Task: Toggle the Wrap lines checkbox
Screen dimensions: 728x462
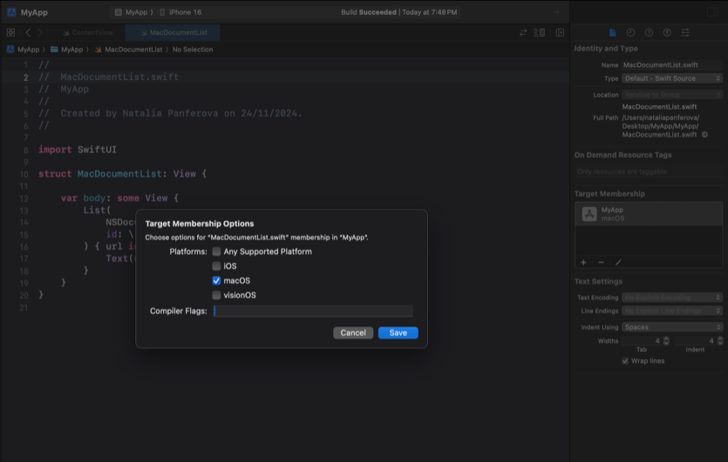Action: point(625,360)
